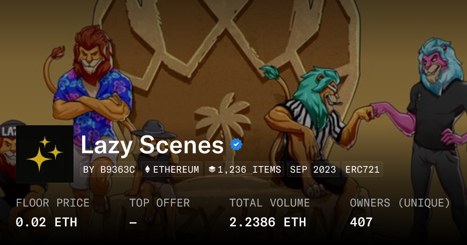
Task: Click the stacked layers items icon
Action: coord(212,170)
